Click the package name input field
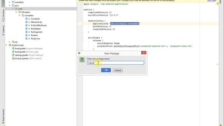The height and width of the screenshot is (126, 224). tap(115, 63)
